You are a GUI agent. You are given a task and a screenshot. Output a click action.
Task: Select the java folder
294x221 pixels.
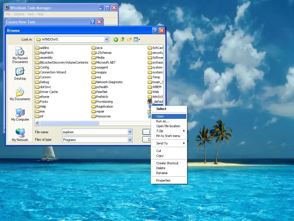tap(97, 48)
